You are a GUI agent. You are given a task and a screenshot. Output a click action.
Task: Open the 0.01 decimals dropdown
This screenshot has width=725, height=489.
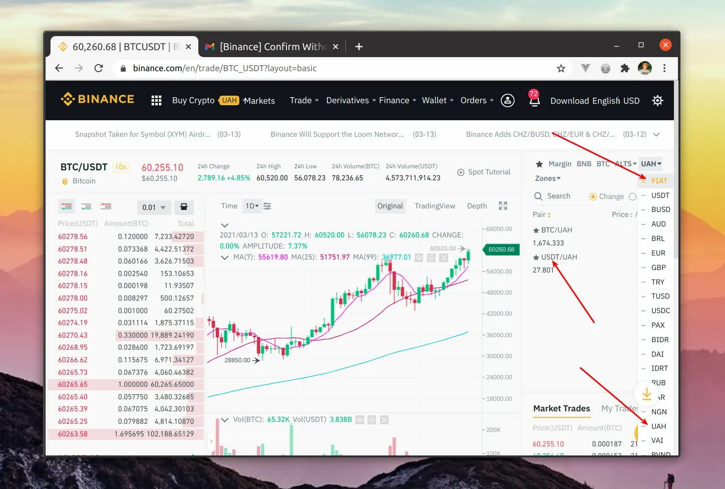click(154, 207)
